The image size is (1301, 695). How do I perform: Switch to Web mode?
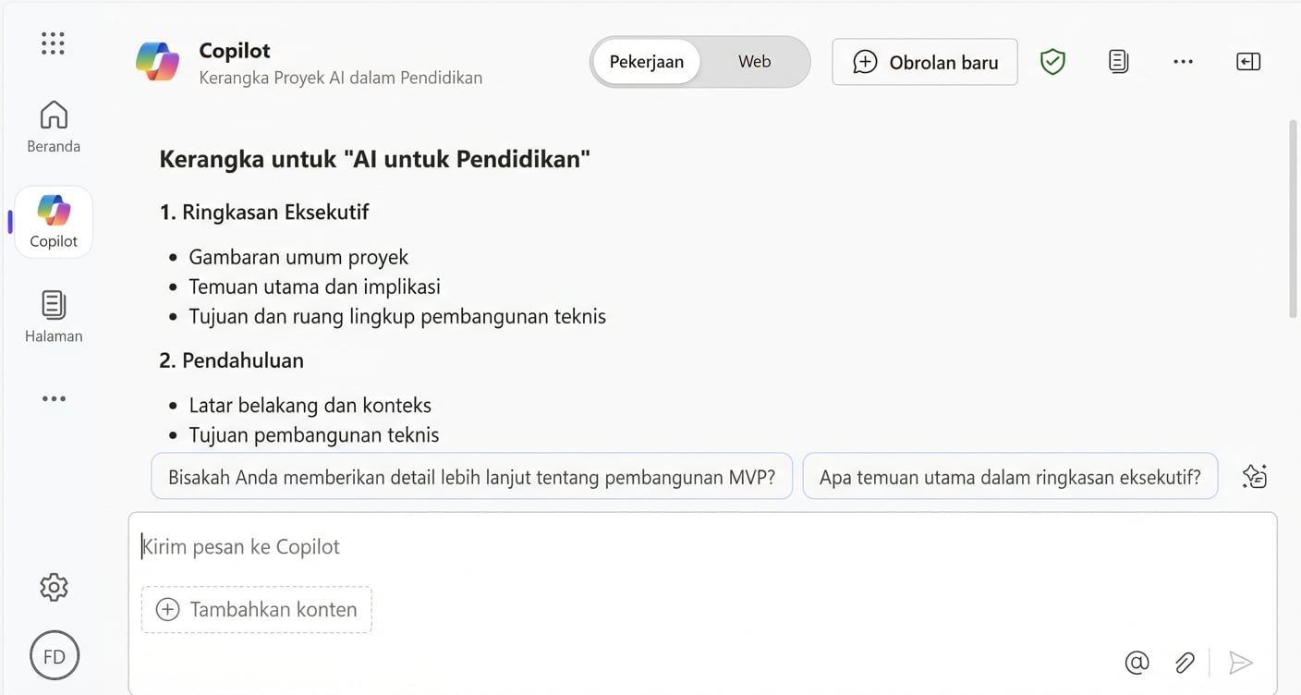tap(753, 61)
